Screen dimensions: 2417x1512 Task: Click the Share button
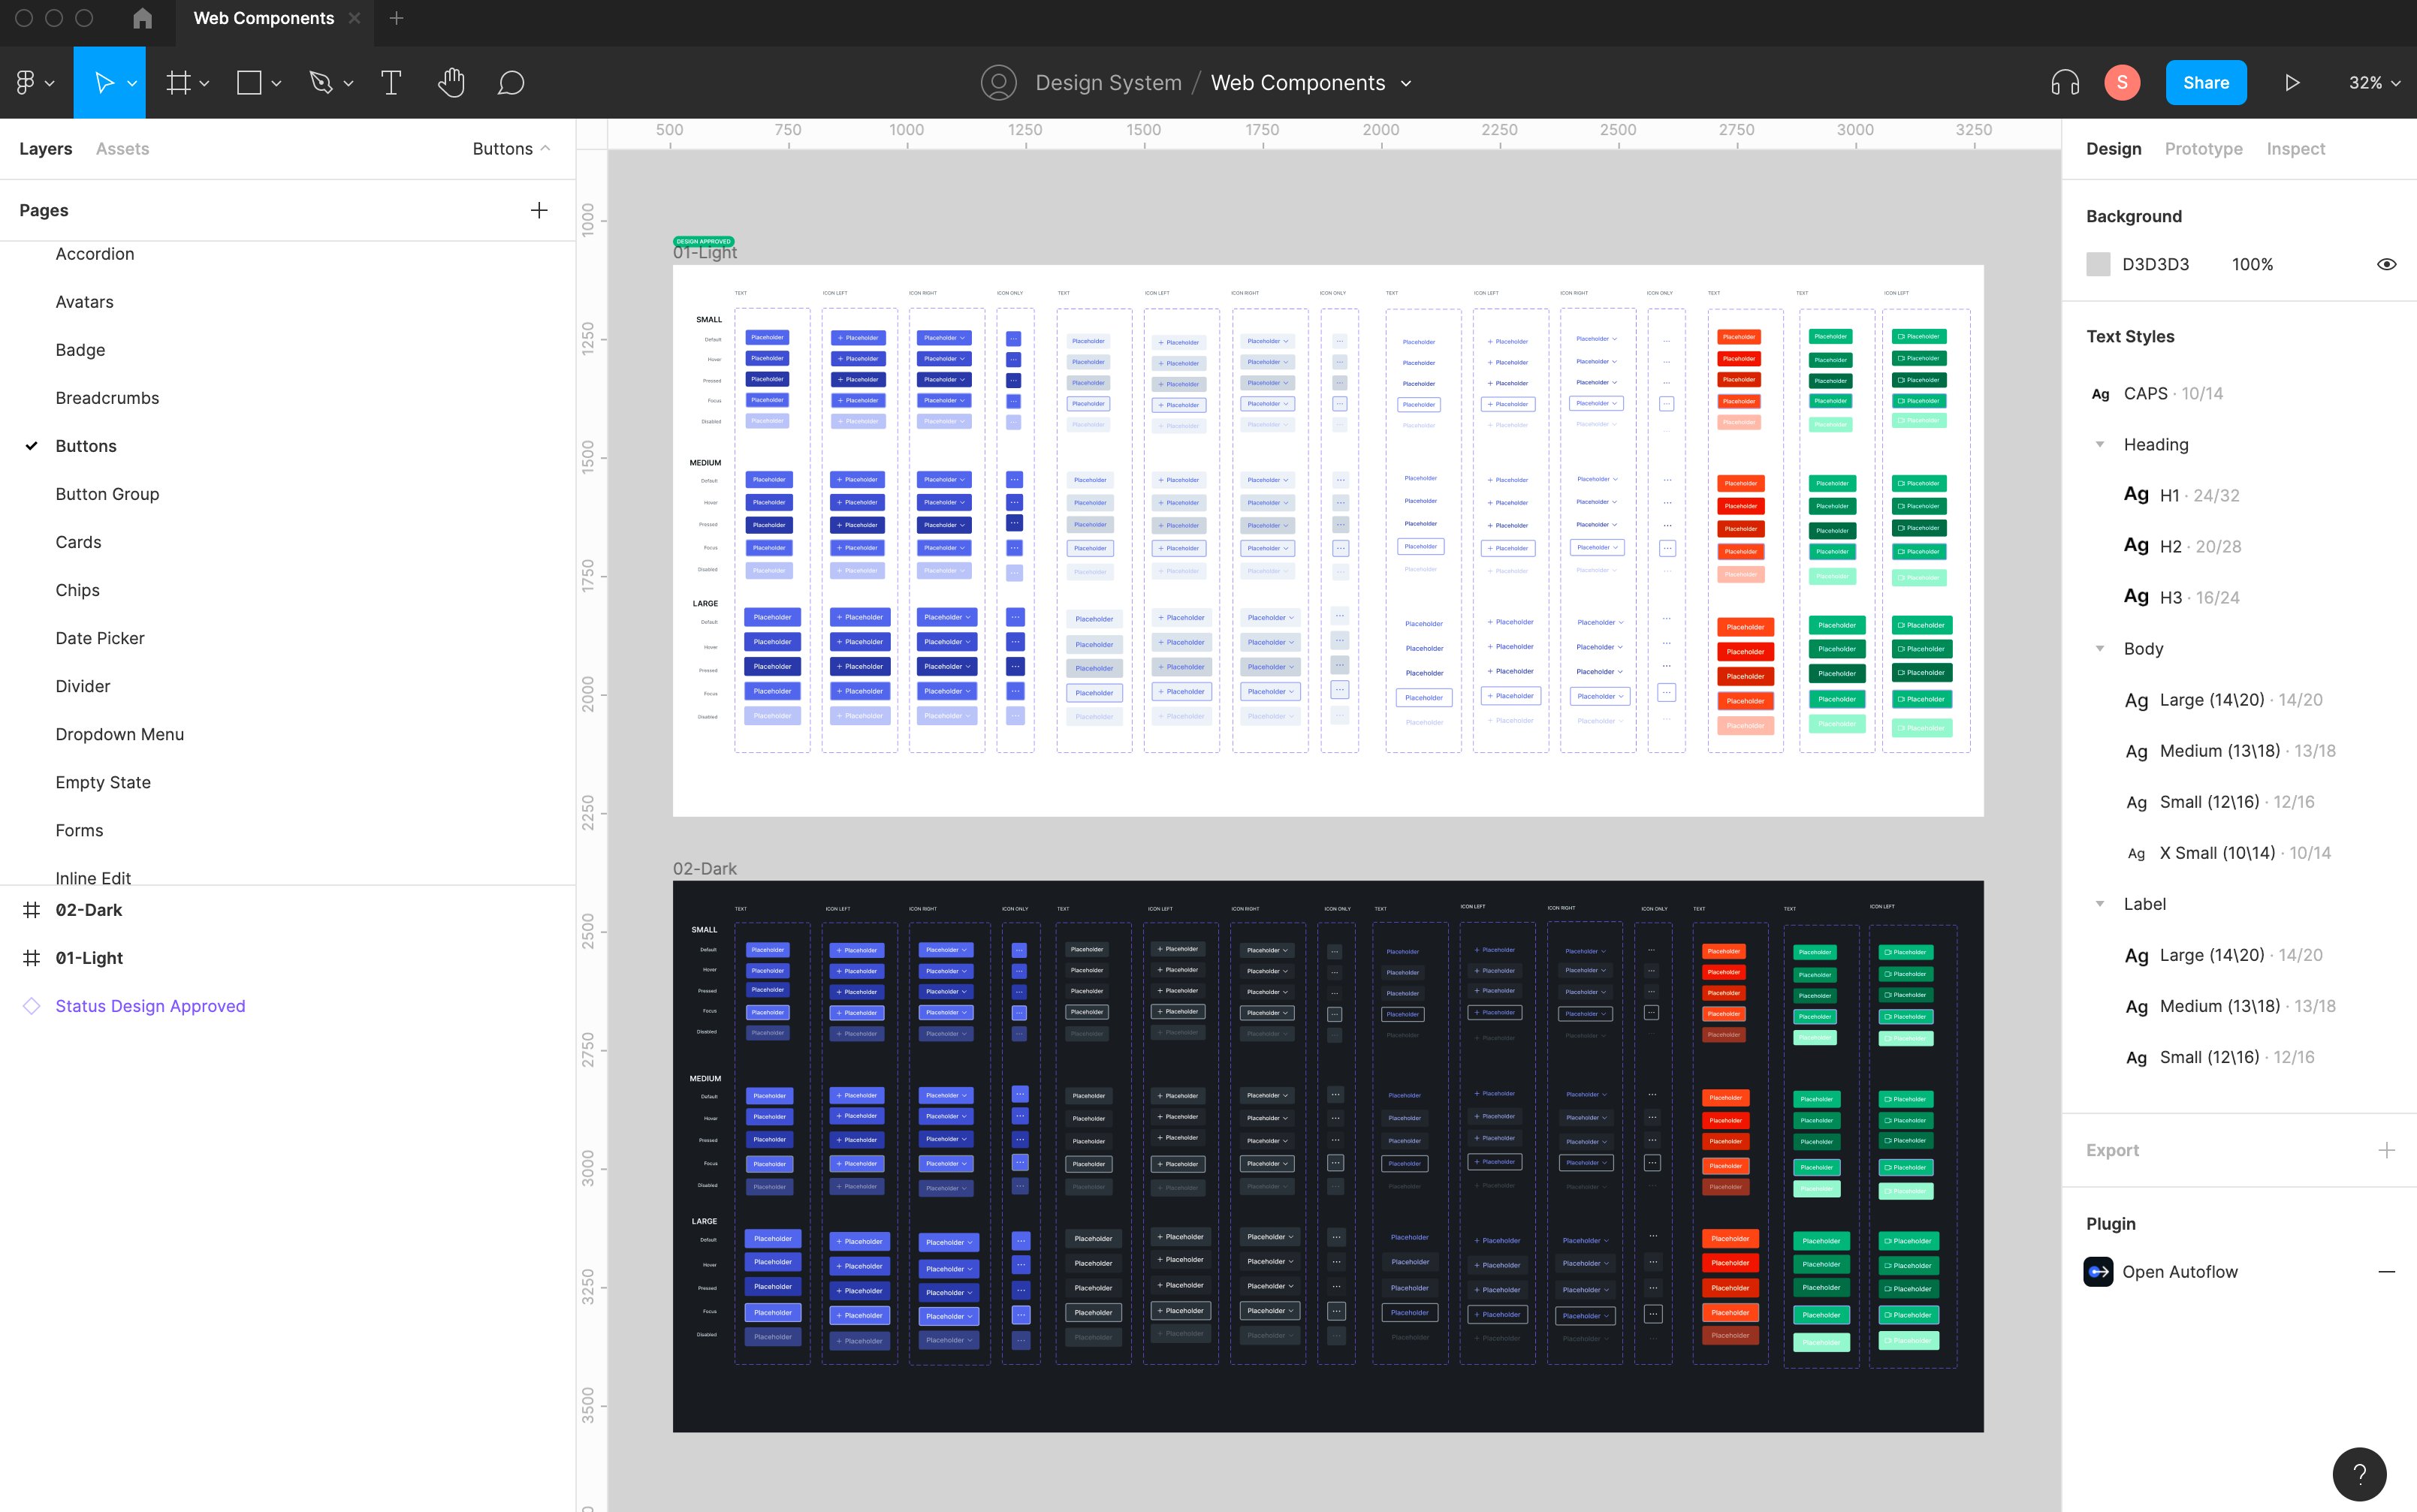(x=2206, y=82)
